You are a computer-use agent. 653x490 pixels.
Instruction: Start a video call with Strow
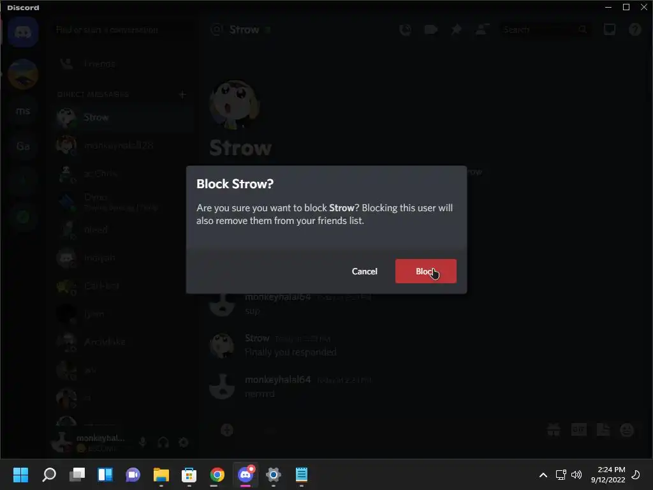coord(431,29)
